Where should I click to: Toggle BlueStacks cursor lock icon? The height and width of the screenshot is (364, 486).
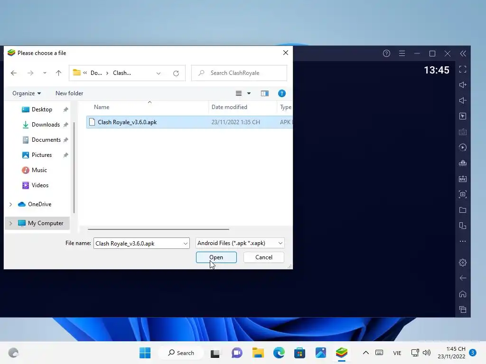(x=462, y=116)
